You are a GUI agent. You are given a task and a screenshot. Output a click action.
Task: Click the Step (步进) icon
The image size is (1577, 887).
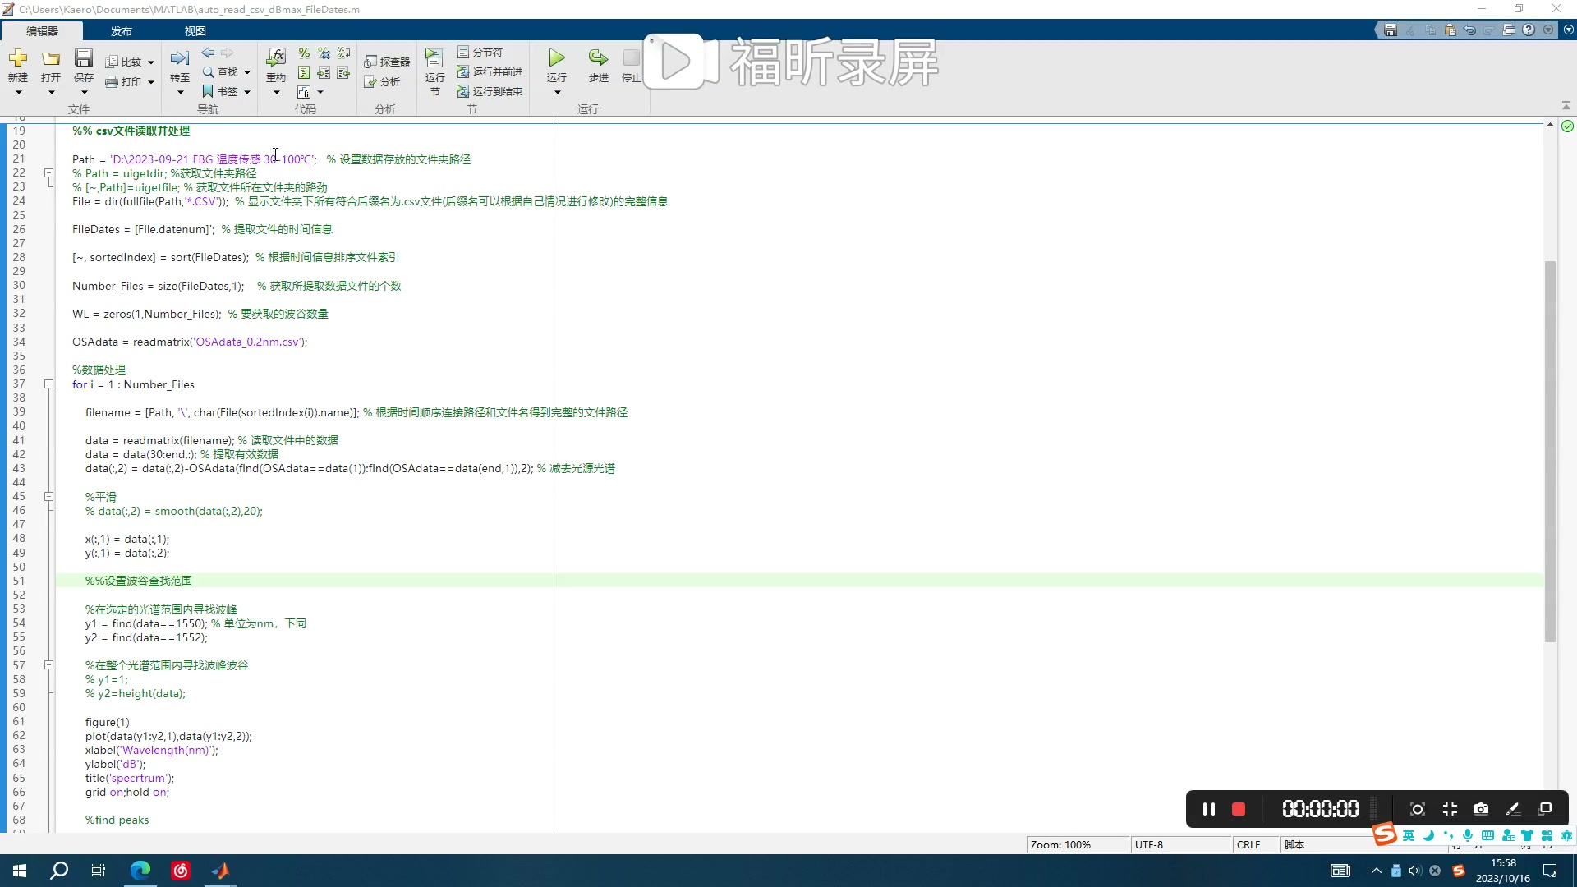tap(598, 58)
